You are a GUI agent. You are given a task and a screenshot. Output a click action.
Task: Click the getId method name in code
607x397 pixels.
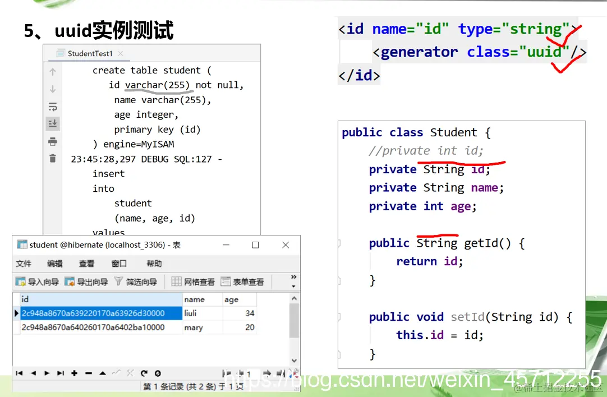click(482, 243)
